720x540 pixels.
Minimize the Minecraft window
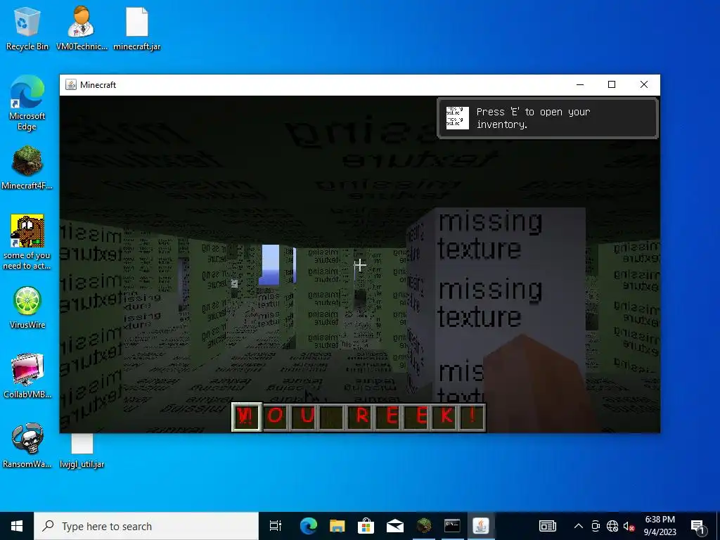(580, 84)
